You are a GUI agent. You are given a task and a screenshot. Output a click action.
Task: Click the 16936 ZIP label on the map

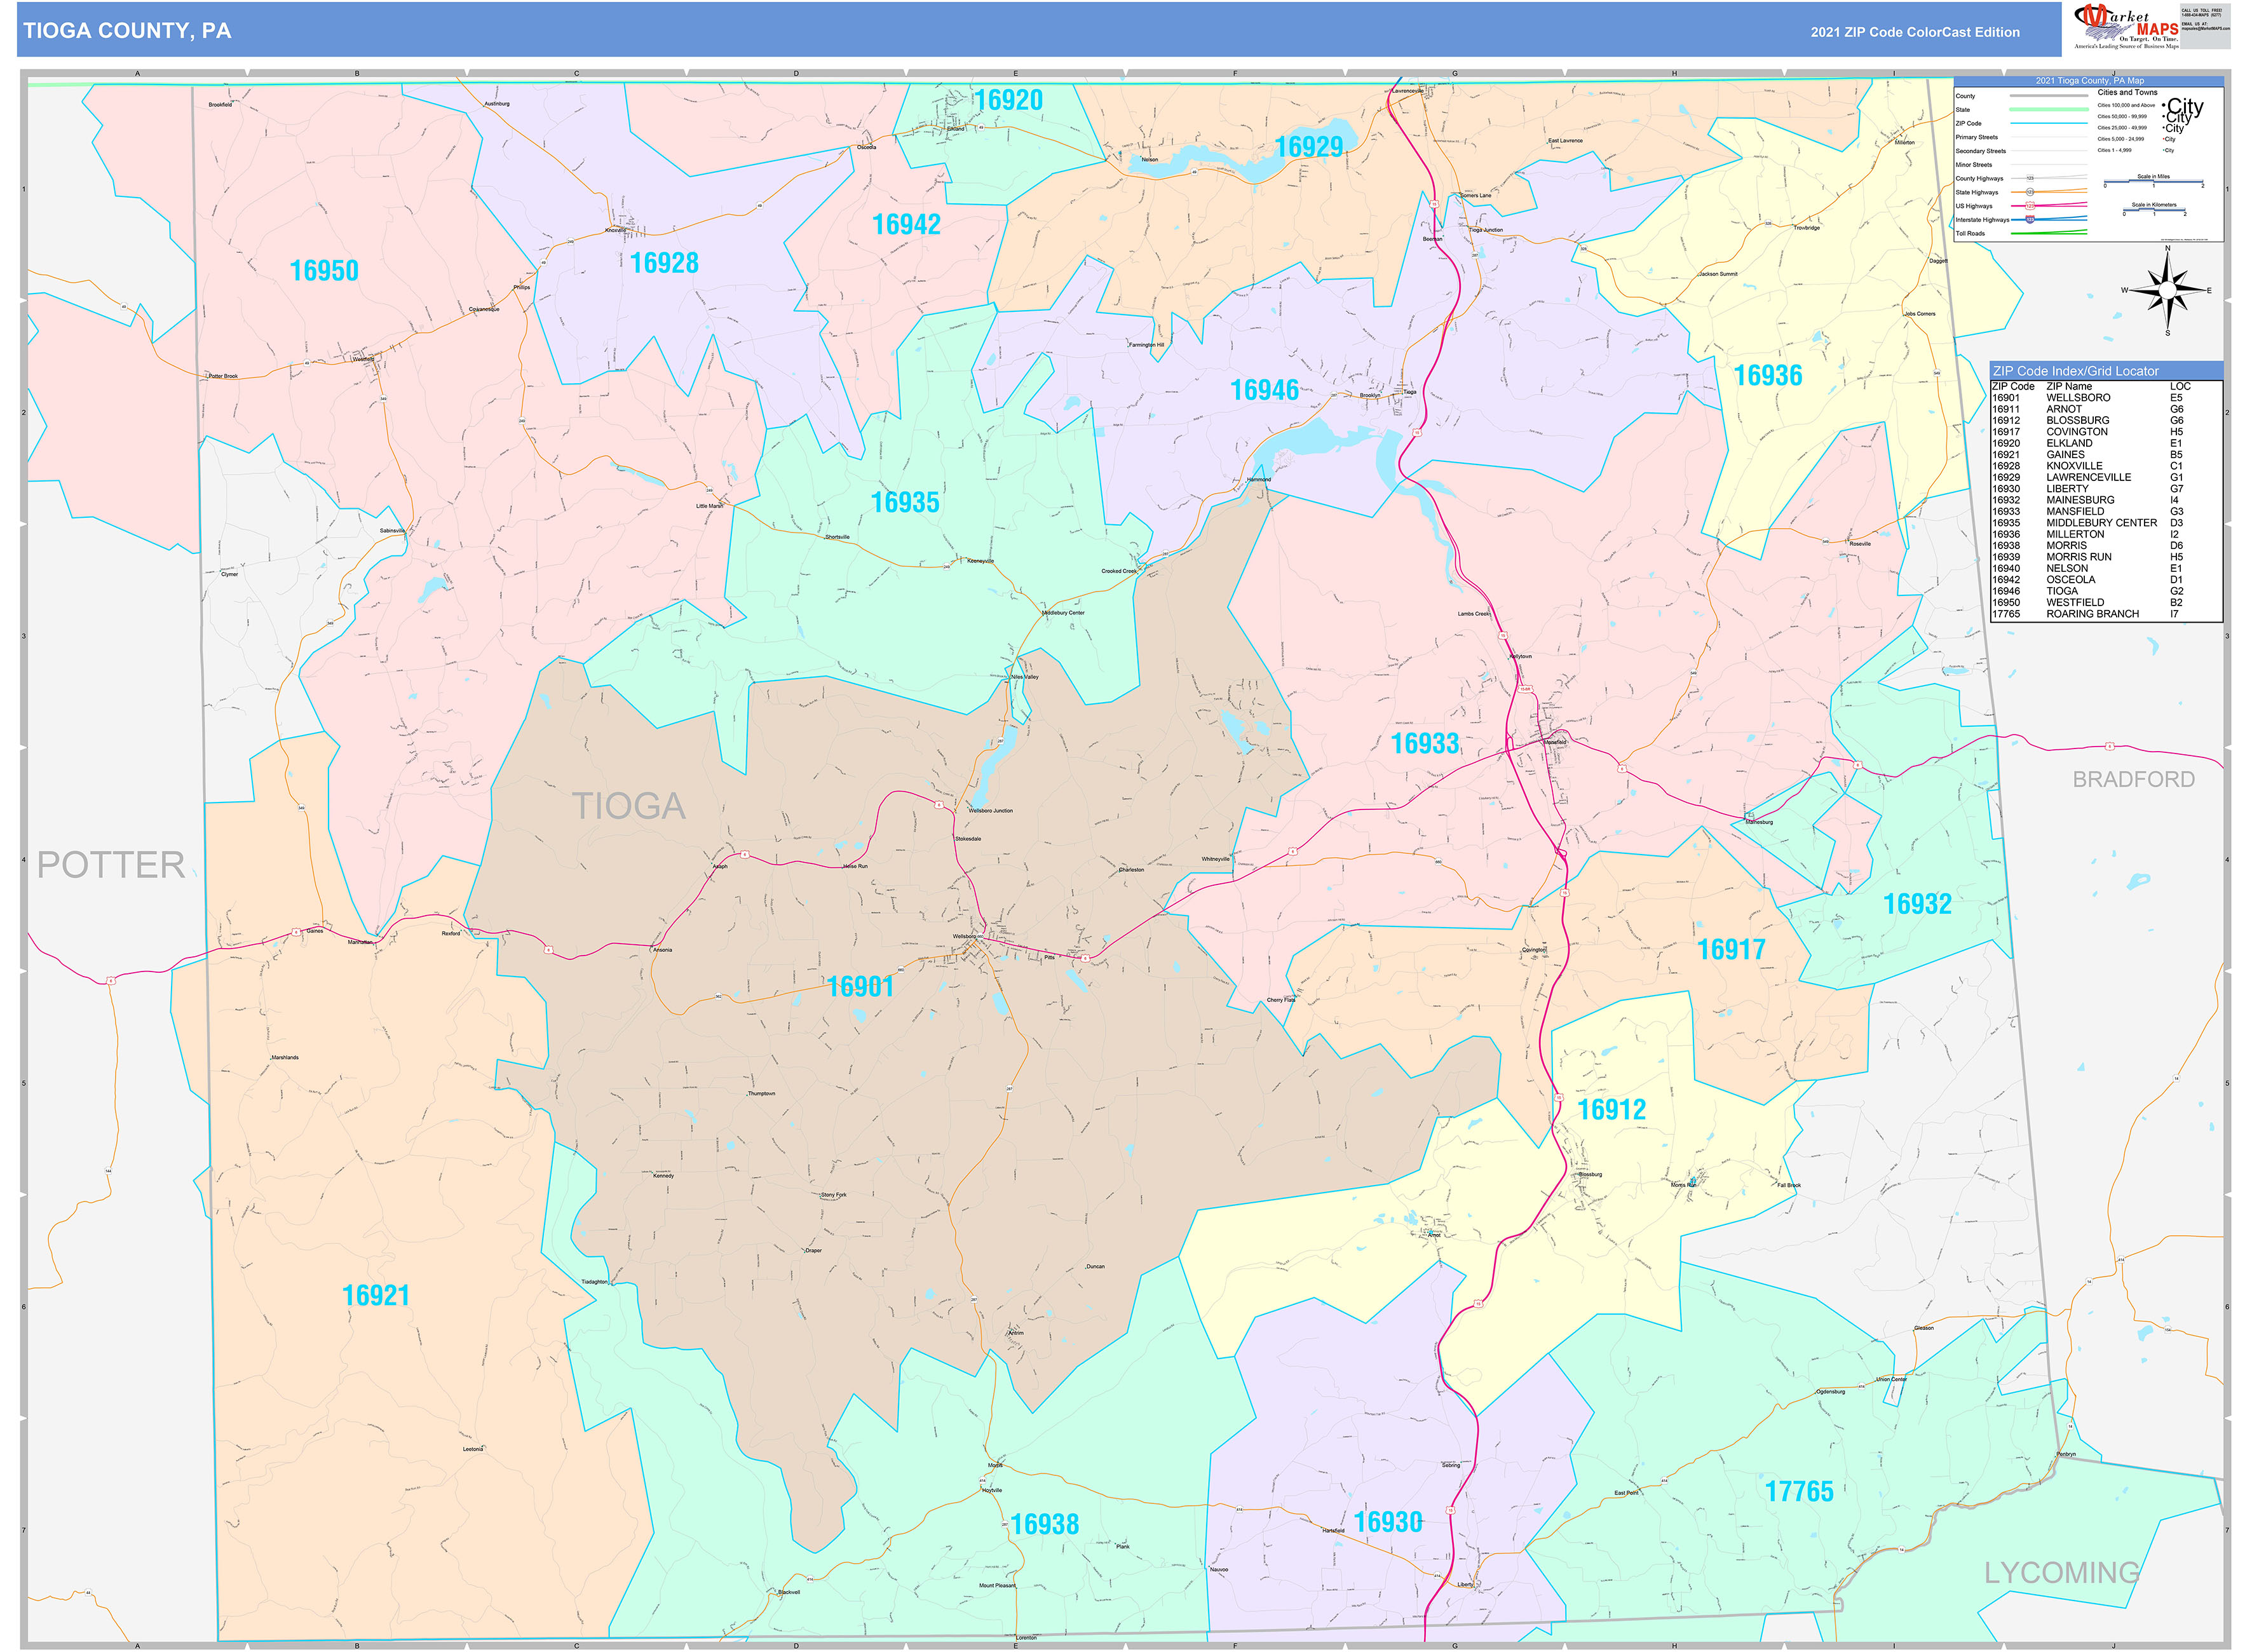pyautogui.click(x=1768, y=376)
